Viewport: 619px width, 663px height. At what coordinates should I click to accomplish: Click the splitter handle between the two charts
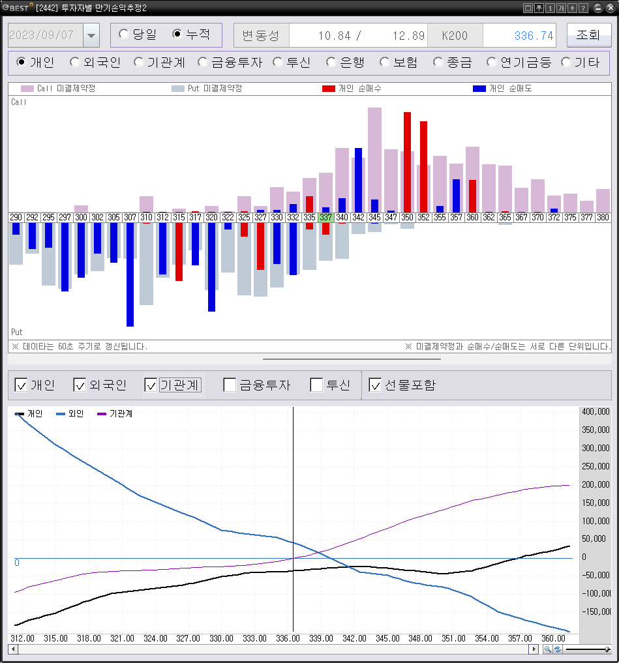(352, 359)
